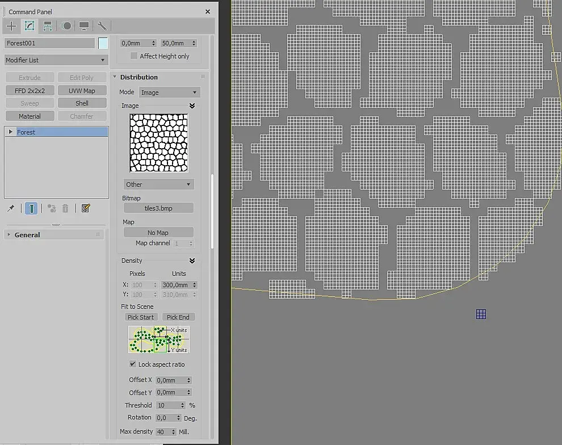Click the Material modifier button
Viewport: 562px width, 445px height.
pos(30,116)
